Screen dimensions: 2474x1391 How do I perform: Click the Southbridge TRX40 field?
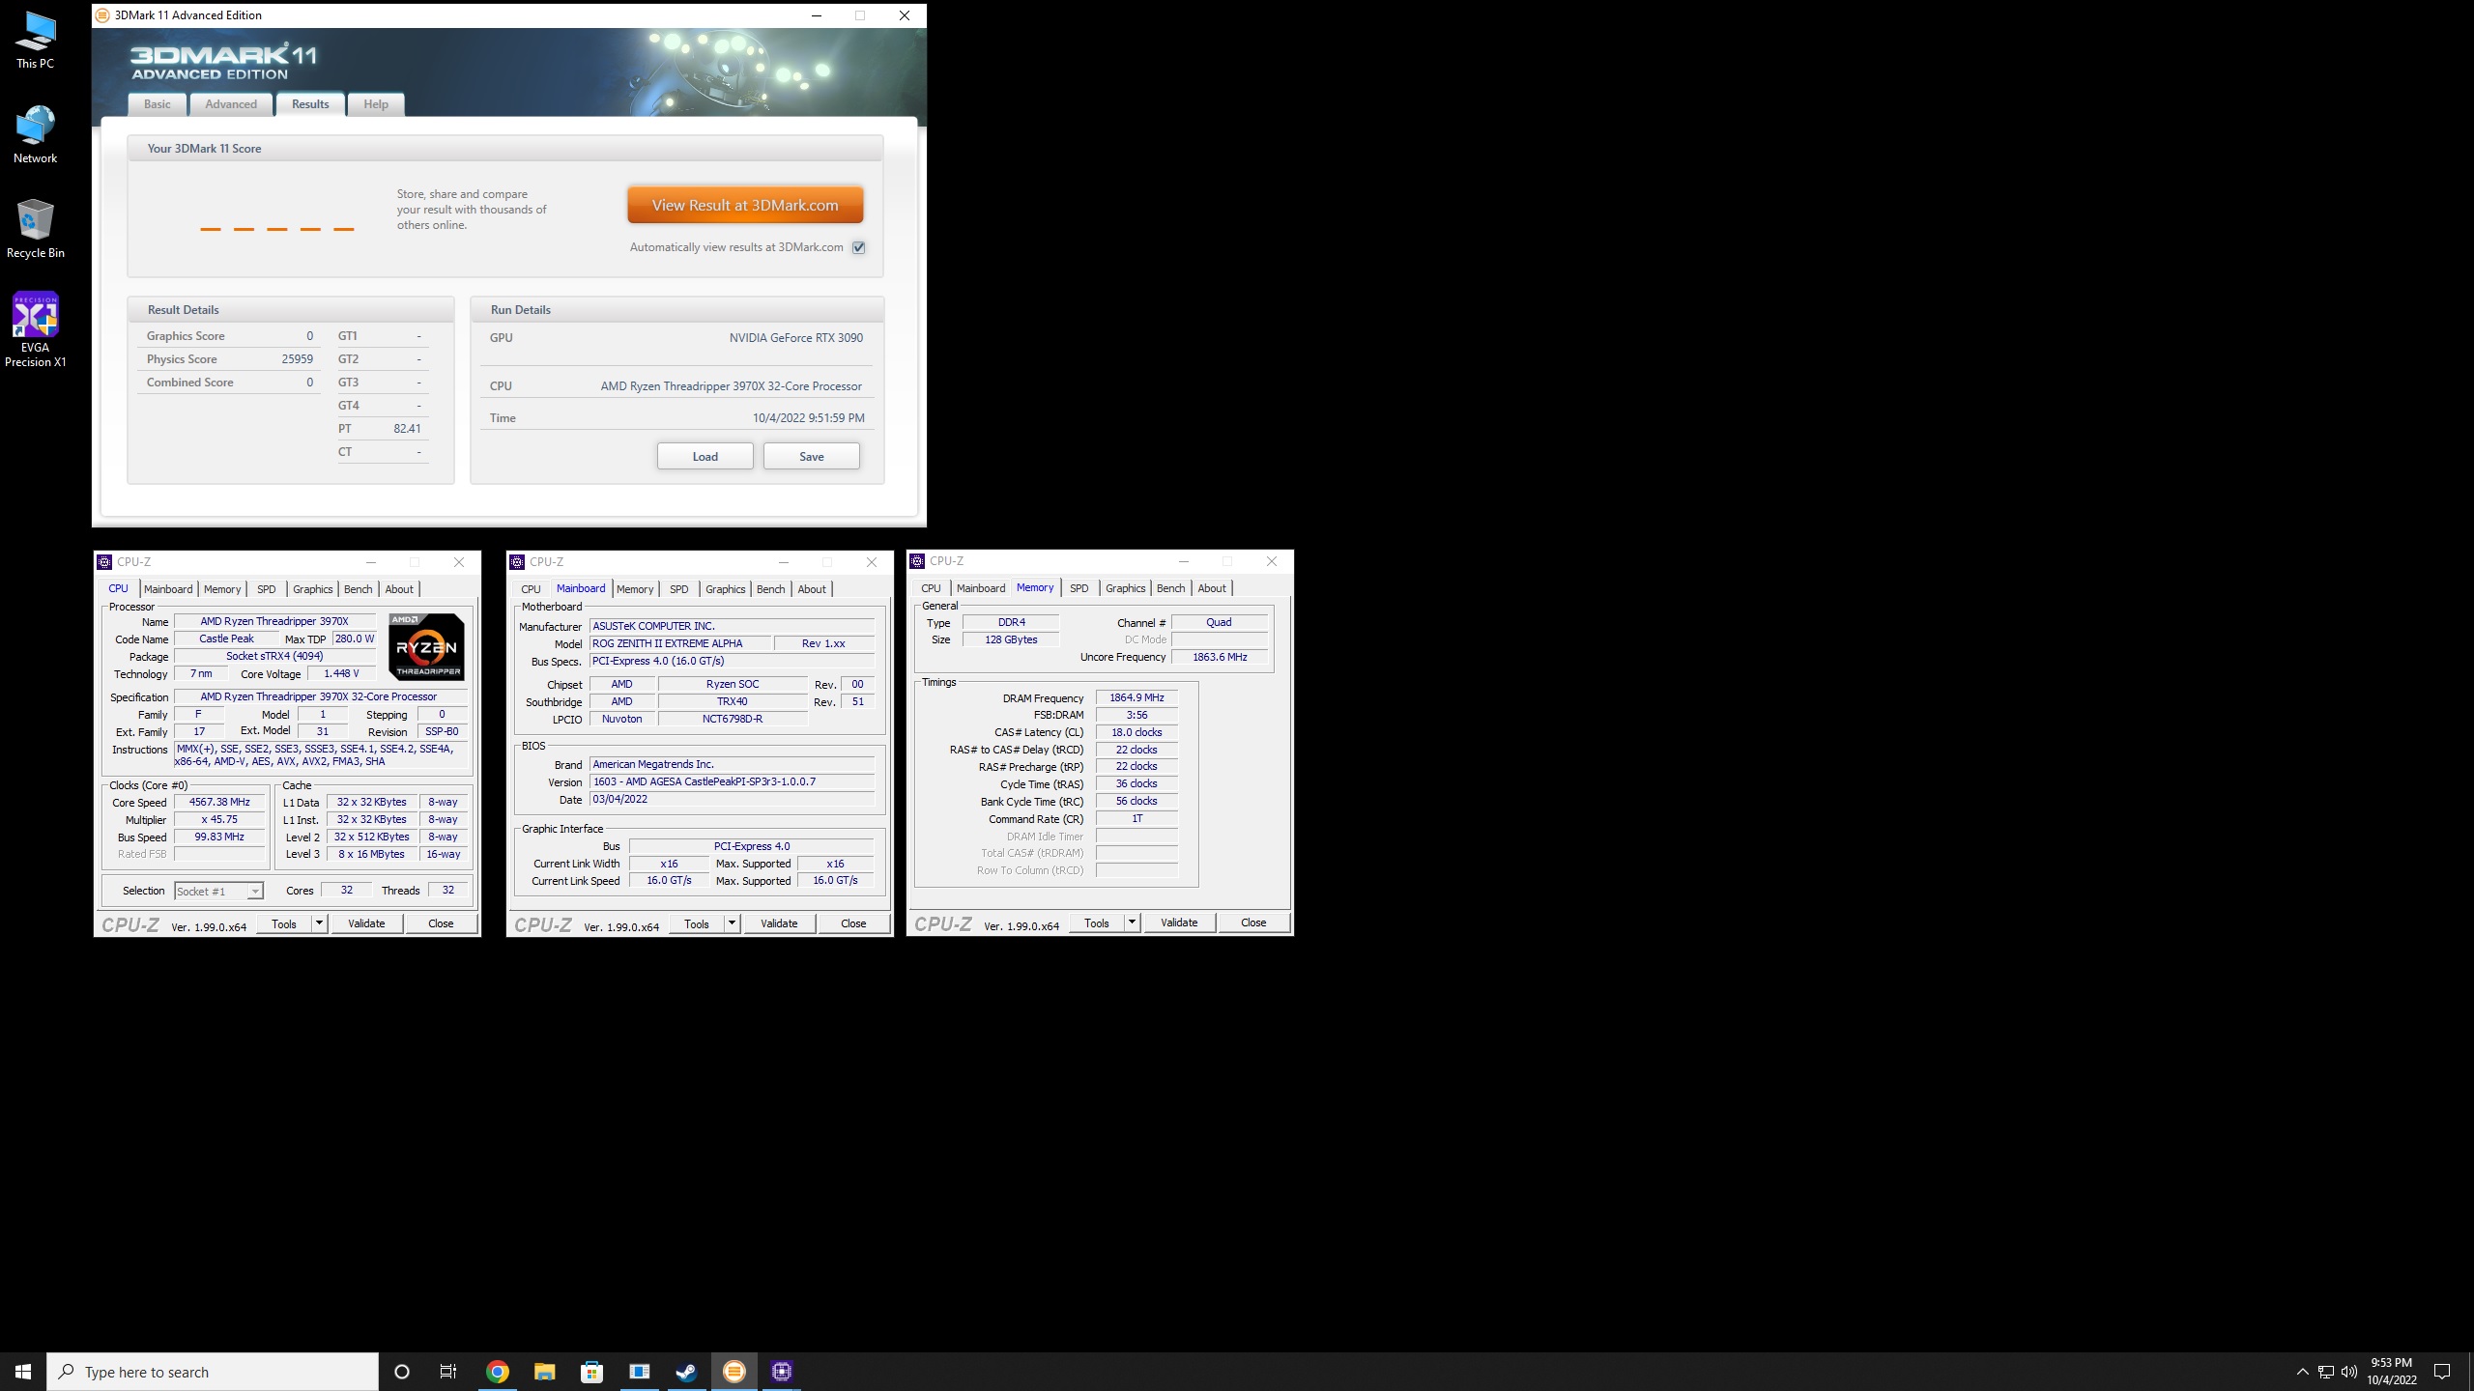733,702
